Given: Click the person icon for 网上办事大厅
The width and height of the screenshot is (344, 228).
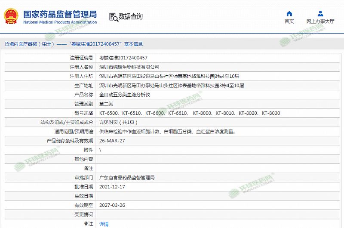Looking at the screenshot, I should [x=320, y=13].
